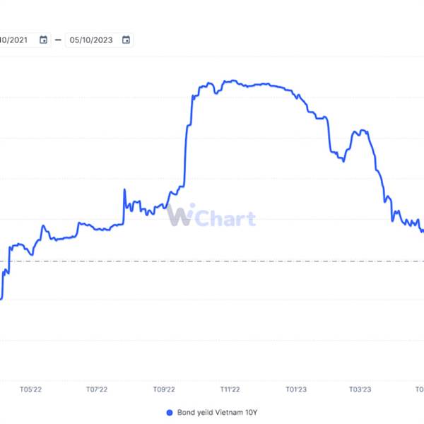The width and height of the screenshot is (424, 424).
Task: Click the T07'22 x-axis label
Action: (96, 389)
